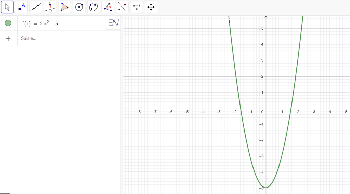
Task: Click the f(x) = 2x² − 5 expression
Action: pos(40,24)
